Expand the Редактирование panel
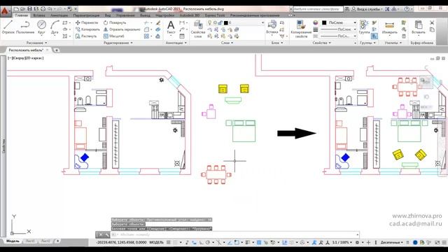The height and width of the screenshot is (252, 448). click(118, 43)
